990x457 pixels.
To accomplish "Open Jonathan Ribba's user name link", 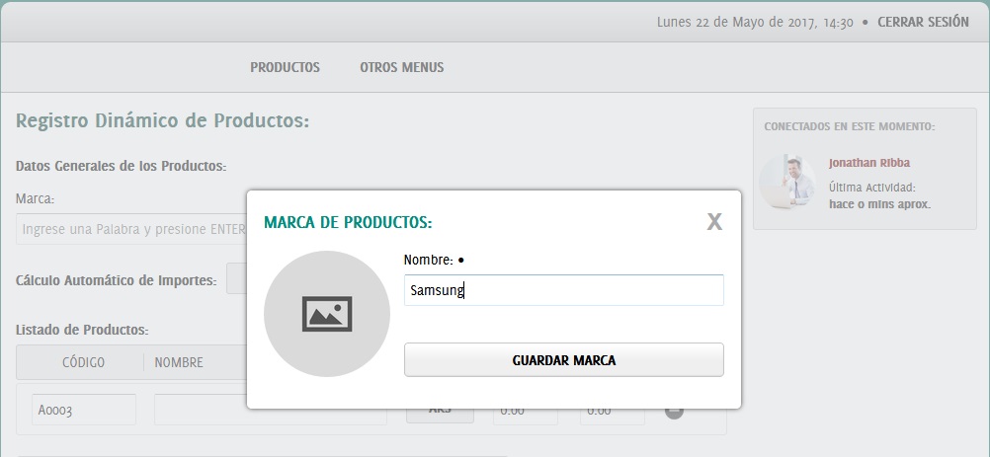I will coord(868,163).
